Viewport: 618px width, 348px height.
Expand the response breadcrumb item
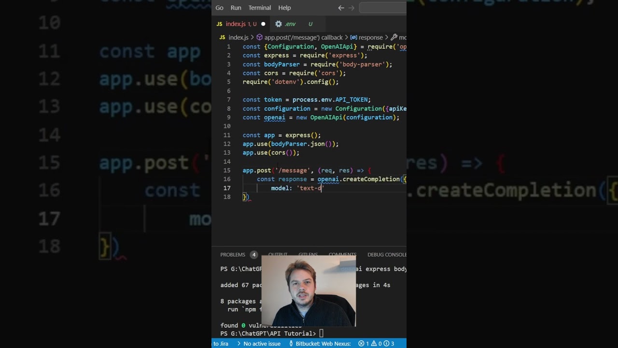click(x=371, y=37)
